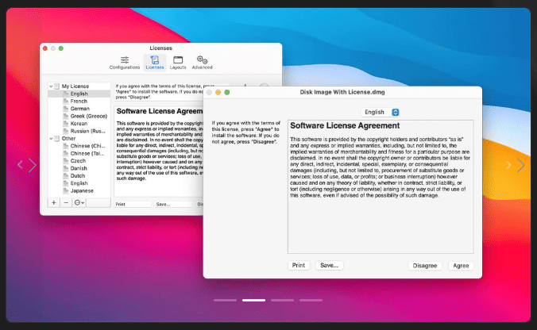537x330 pixels.
Task: Go to the third slide indicator
Action: (x=282, y=300)
